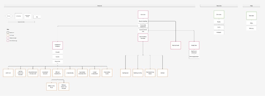
Task: Select the Starting a Family page box
Action: tap(138, 73)
